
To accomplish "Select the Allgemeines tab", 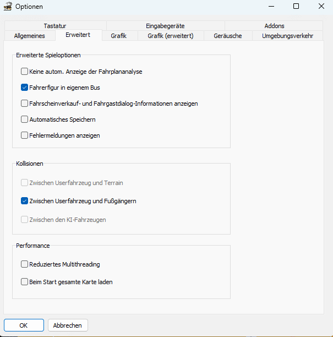I will coord(30,36).
